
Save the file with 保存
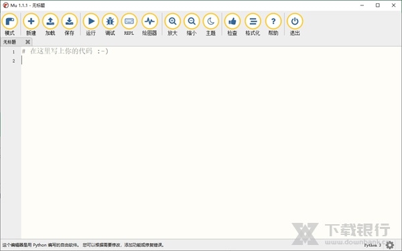69,24
